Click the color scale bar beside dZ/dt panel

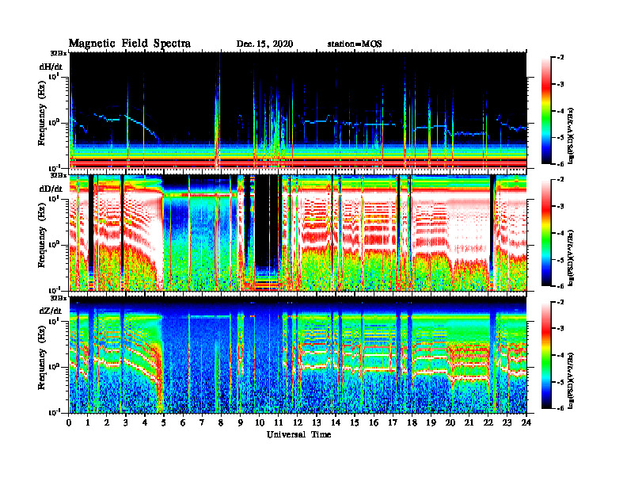(x=546, y=355)
